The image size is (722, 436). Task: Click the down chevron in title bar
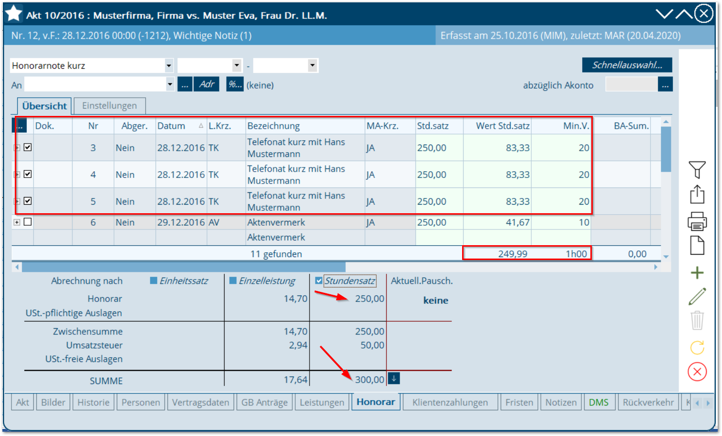664,14
